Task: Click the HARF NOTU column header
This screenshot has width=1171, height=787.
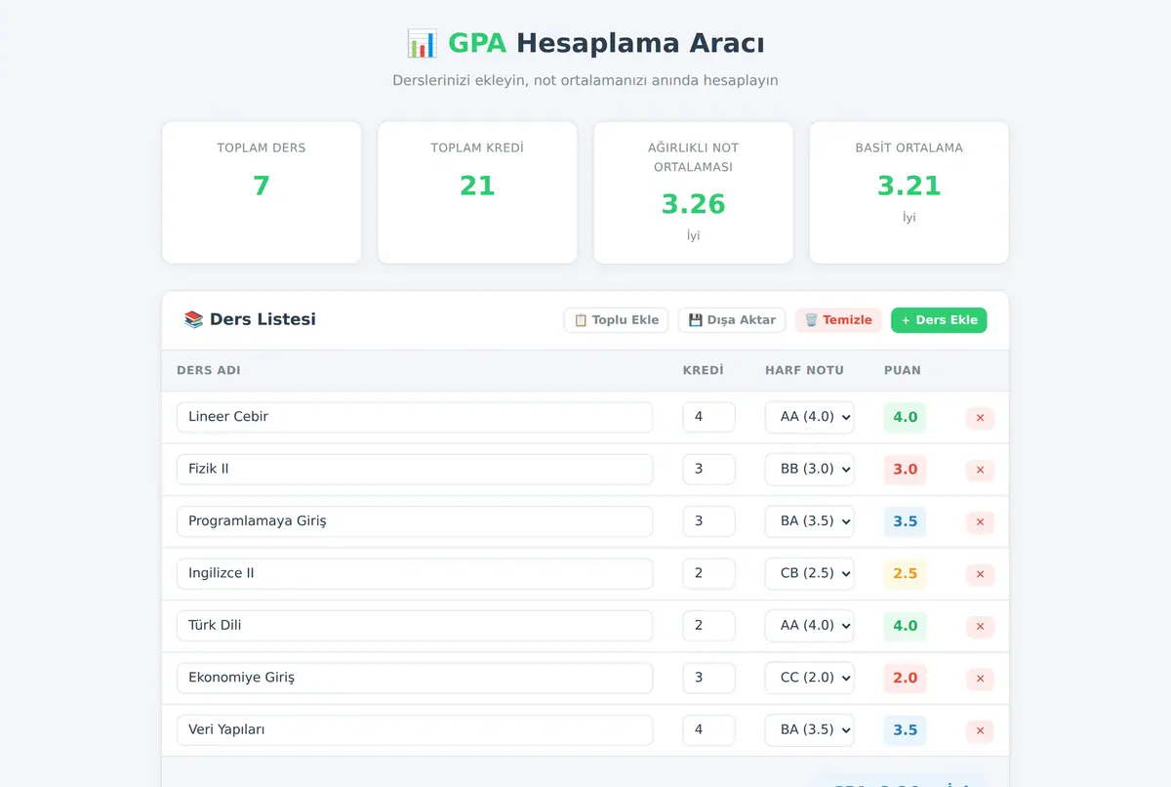Action: (x=804, y=370)
